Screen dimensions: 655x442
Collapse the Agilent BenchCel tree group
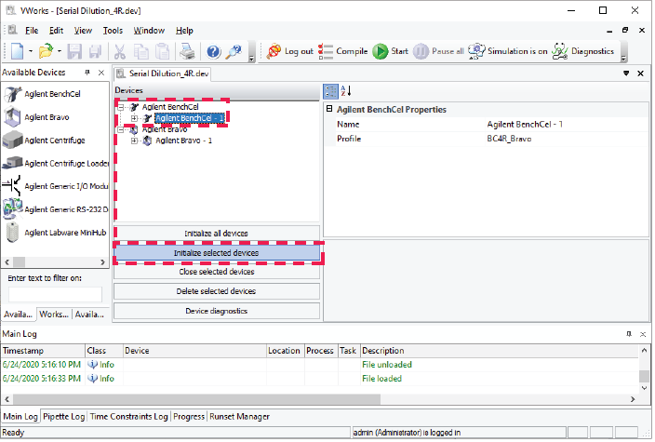pyautogui.click(x=121, y=107)
